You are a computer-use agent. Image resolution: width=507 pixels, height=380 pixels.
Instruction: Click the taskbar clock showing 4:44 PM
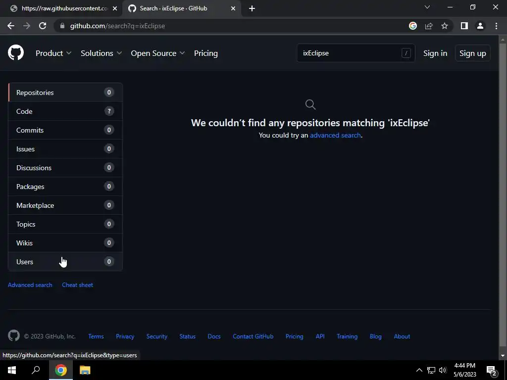pyautogui.click(x=464, y=370)
